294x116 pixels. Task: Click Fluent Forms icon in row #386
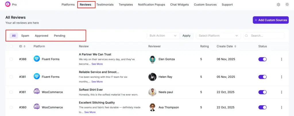coord(37,59)
